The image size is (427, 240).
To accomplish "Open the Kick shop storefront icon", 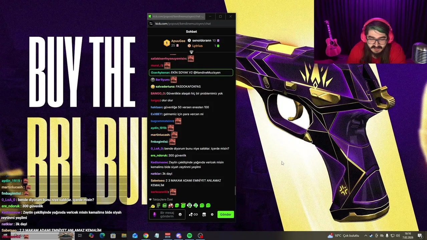I will tap(204, 214).
